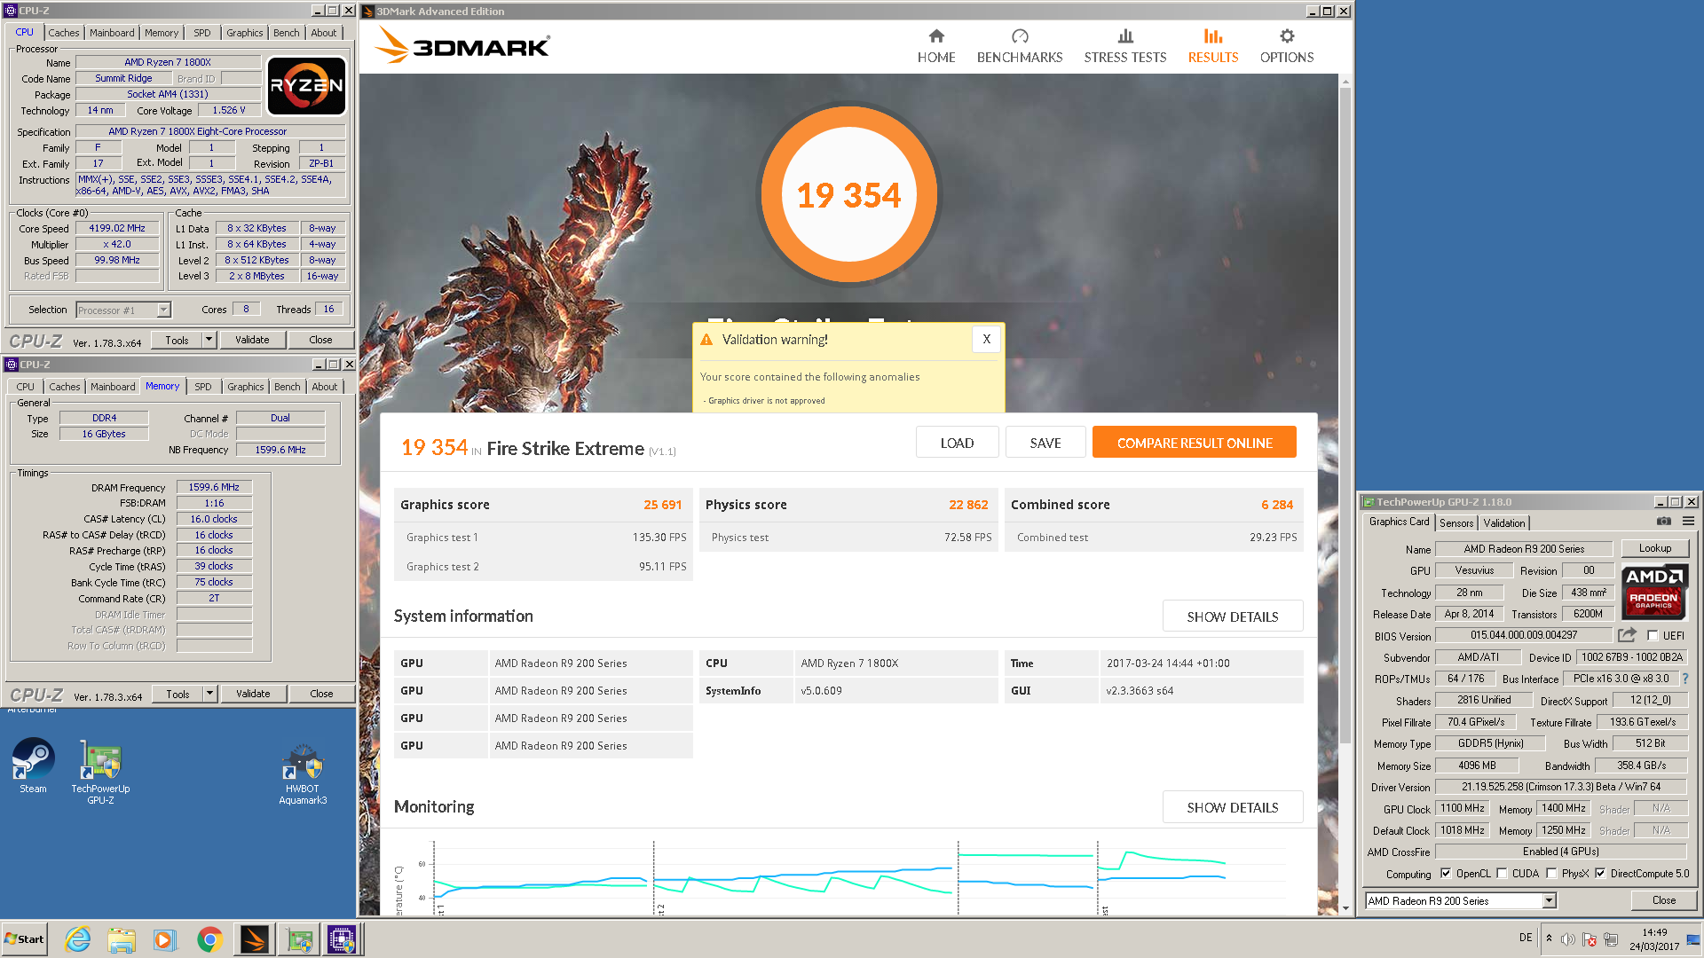The height and width of the screenshot is (958, 1704).
Task: Click the volume speaker tray icon
Action: (1568, 939)
